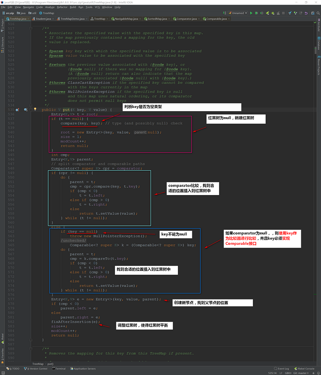Click the util breadcrumb in navigation bar
The width and height of the screenshot is (321, 375).
point(32,13)
